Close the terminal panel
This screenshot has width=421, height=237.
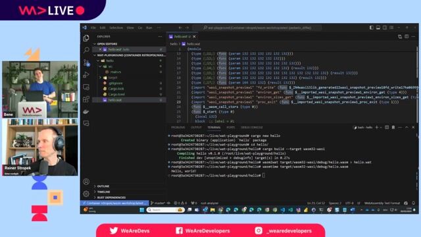[x=413, y=127]
